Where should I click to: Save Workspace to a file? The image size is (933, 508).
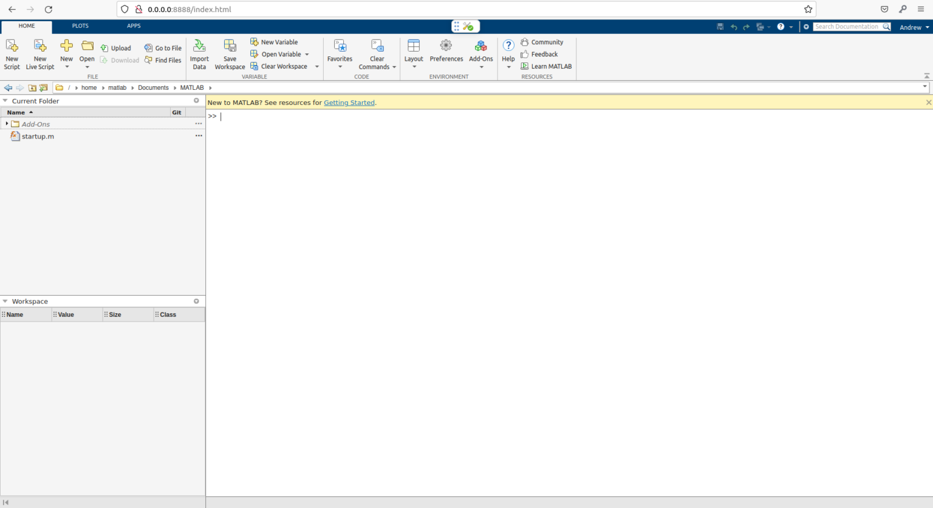tap(230, 53)
